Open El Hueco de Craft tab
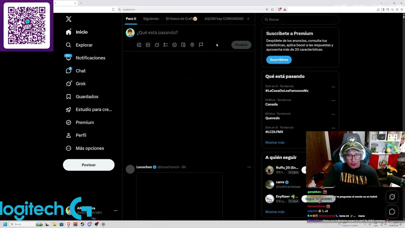 click(182, 19)
